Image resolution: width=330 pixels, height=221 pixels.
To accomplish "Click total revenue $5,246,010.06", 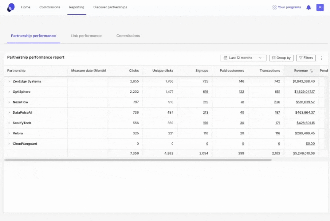I will (x=304, y=153).
